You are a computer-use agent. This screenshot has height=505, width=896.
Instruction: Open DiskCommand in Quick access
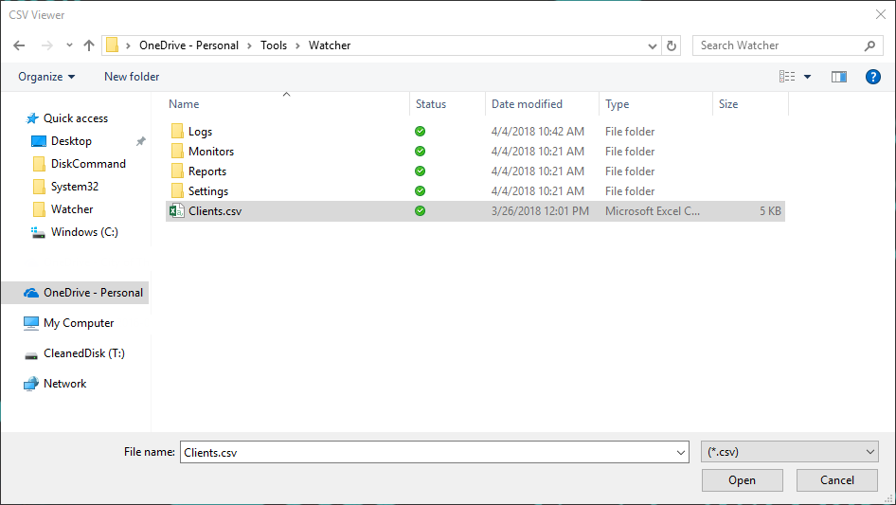pyautogui.click(x=88, y=164)
